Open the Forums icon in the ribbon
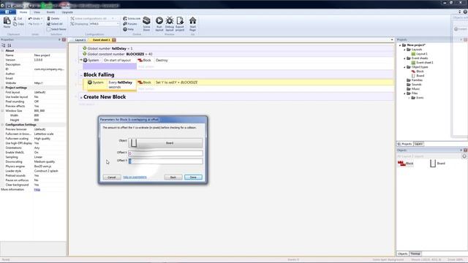 125,24
